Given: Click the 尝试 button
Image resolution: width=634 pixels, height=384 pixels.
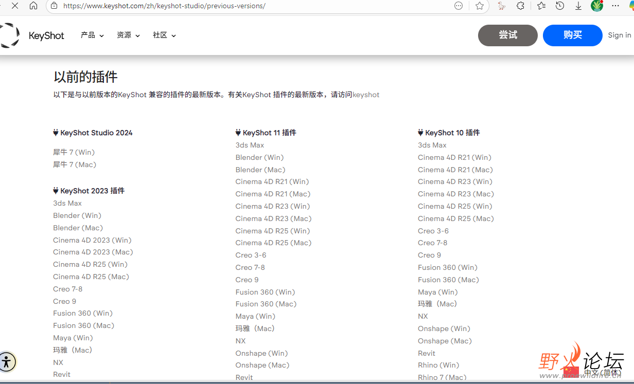Looking at the screenshot, I should pos(507,35).
